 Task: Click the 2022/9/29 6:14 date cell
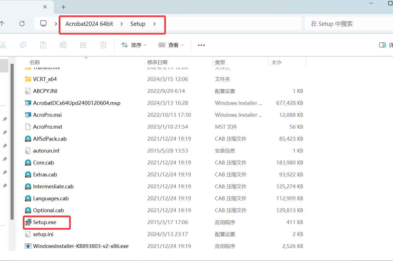pyautogui.click(x=166, y=91)
